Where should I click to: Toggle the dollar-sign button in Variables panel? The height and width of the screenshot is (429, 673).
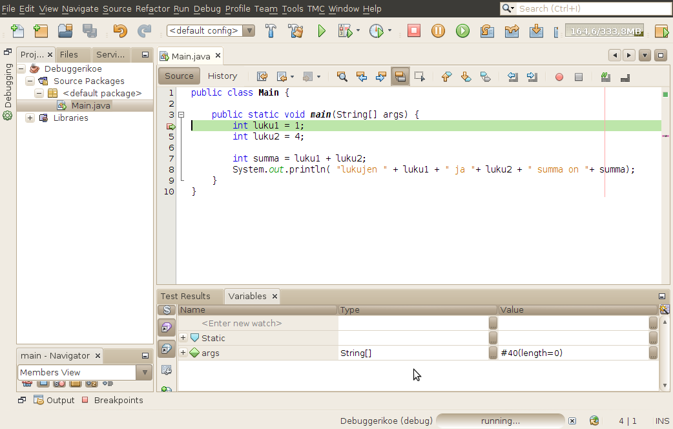click(167, 310)
